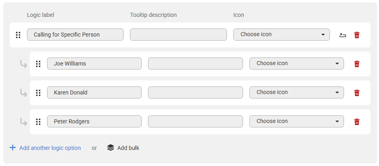The height and width of the screenshot is (166, 379).
Task: Click tooltip description field for Calling for Specific Person
Action: pyautogui.click(x=178, y=35)
